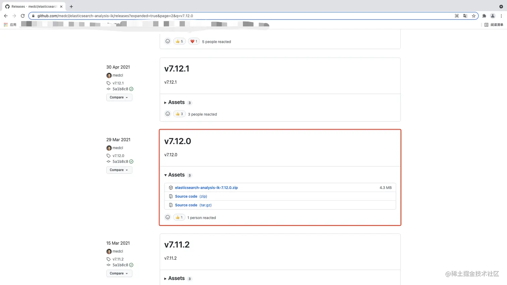507x285 pixels.
Task: Open medcl profile beside the 30 Apr 2021 release
Action: [x=118, y=75]
